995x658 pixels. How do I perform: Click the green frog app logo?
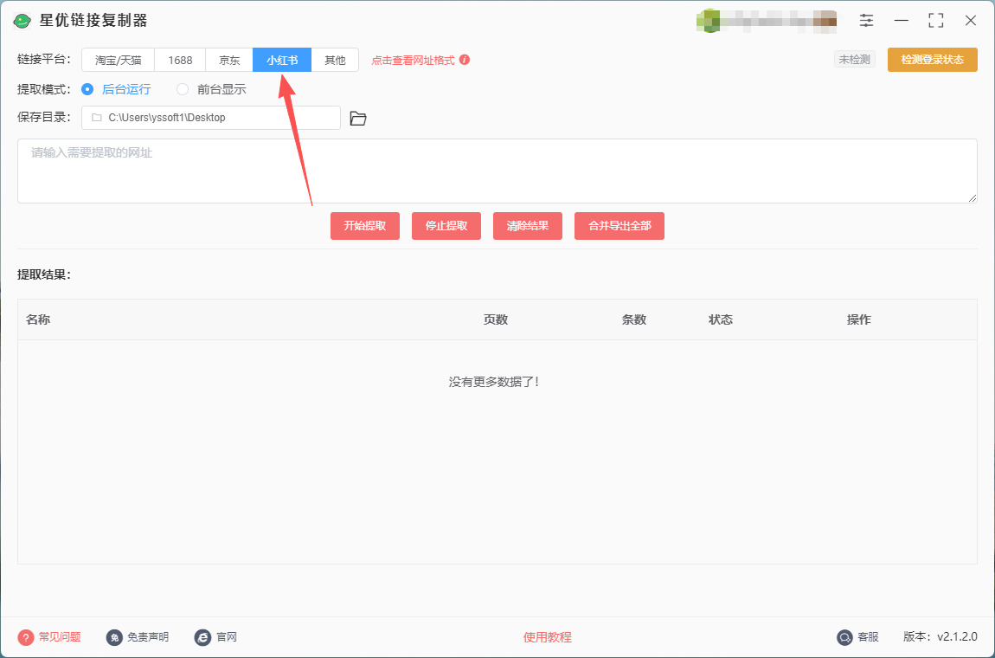click(22, 21)
